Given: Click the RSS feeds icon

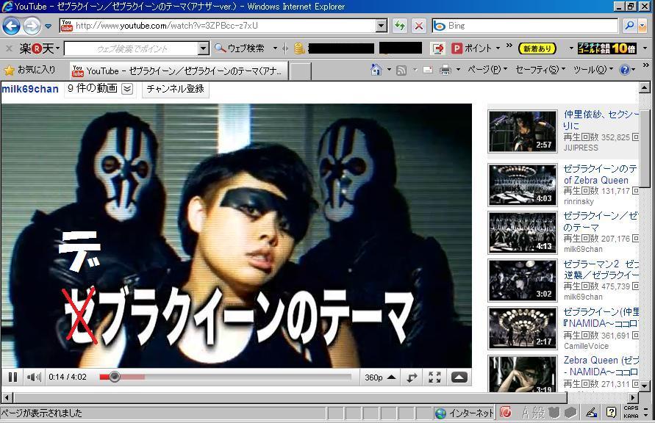Looking at the screenshot, I should pos(401,70).
